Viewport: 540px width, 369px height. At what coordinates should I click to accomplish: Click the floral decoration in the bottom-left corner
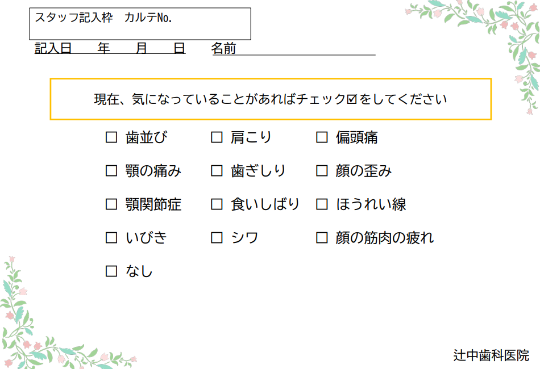click(x=34, y=329)
